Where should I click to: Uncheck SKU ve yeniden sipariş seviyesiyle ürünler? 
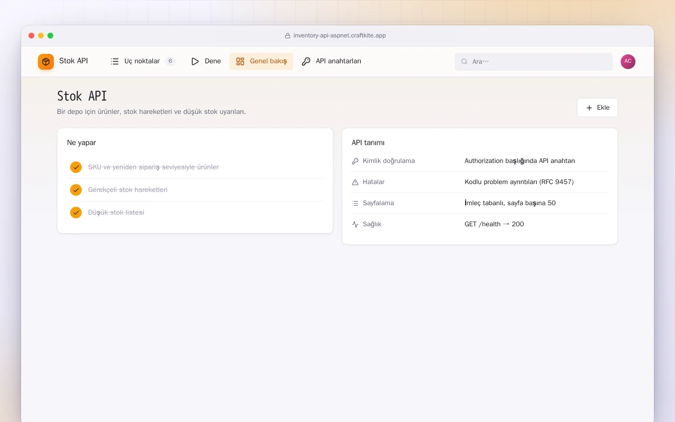pyautogui.click(x=76, y=167)
